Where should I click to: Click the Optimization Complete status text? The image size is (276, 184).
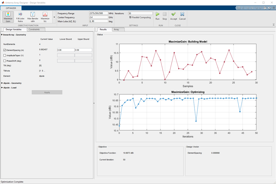(x=12, y=182)
